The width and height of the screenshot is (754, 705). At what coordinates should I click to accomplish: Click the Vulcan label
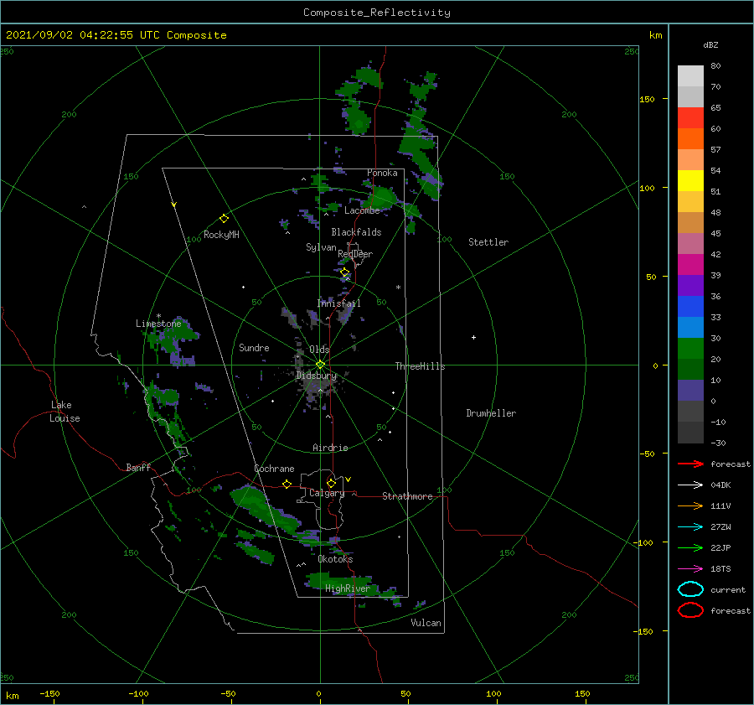[x=426, y=623]
